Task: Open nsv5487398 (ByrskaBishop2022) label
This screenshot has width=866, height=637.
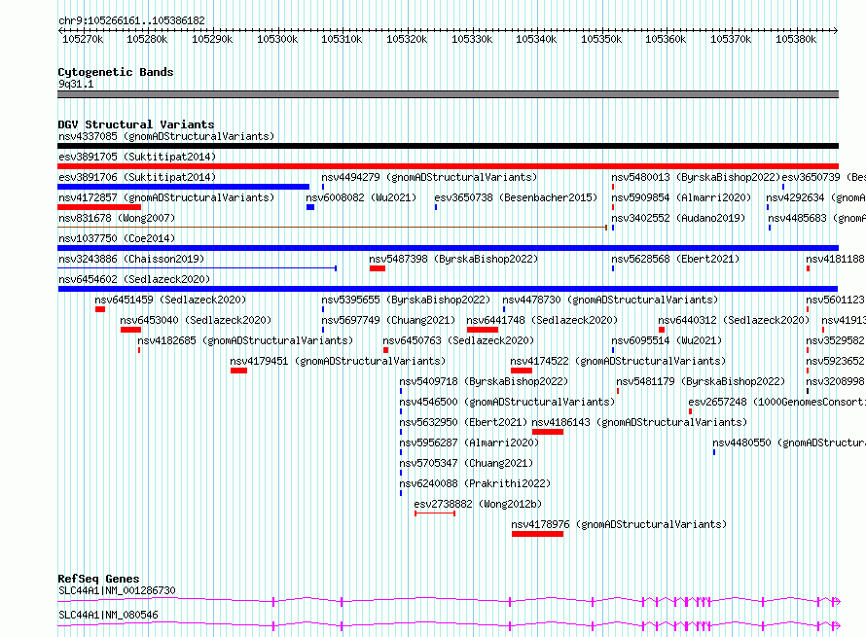Action: click(453, 259)
